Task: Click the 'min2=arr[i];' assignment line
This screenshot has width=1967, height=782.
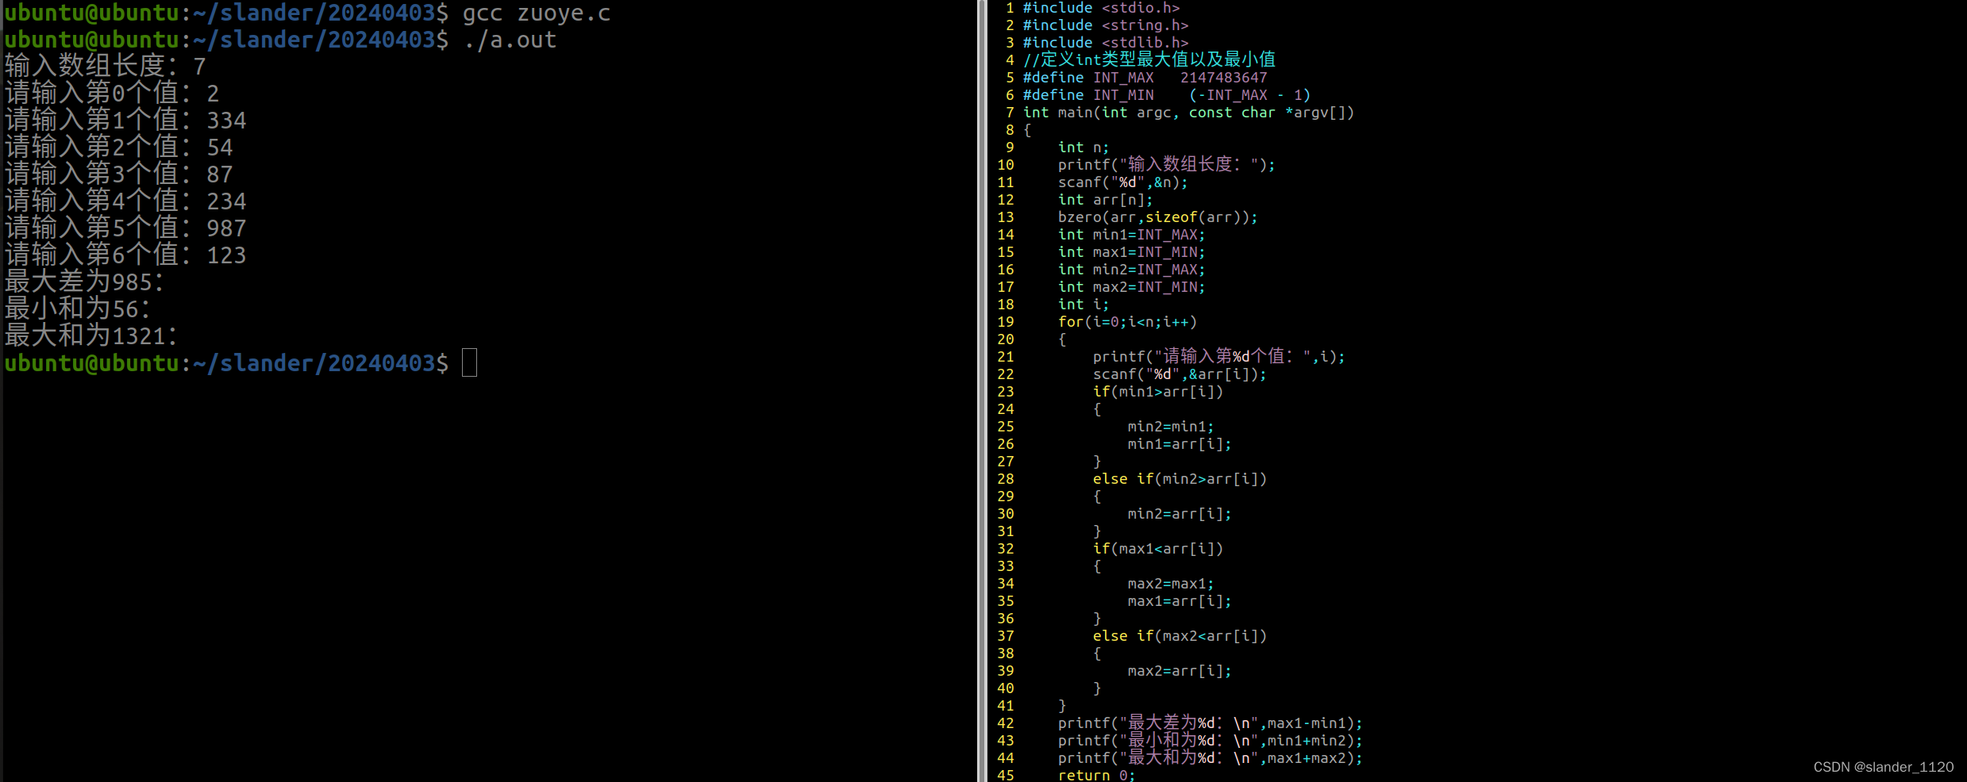Action: coord(1180,514)
